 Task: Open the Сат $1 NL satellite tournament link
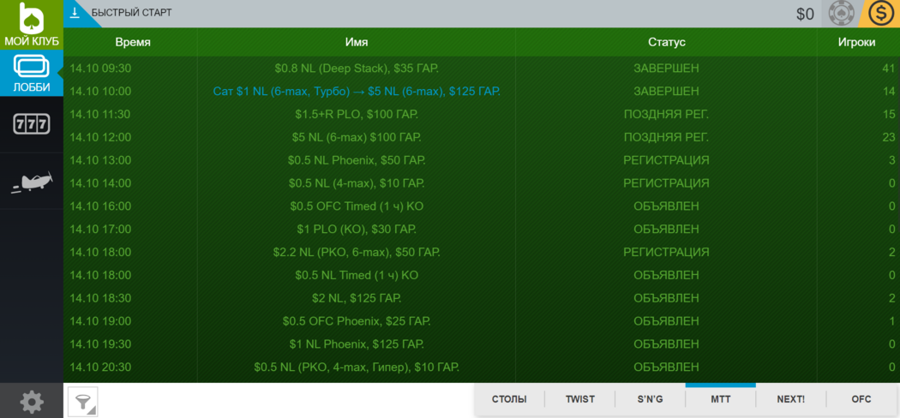356,91
